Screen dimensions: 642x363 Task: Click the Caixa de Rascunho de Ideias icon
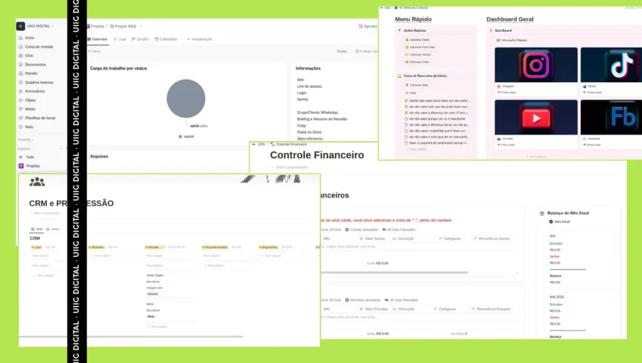399,76
